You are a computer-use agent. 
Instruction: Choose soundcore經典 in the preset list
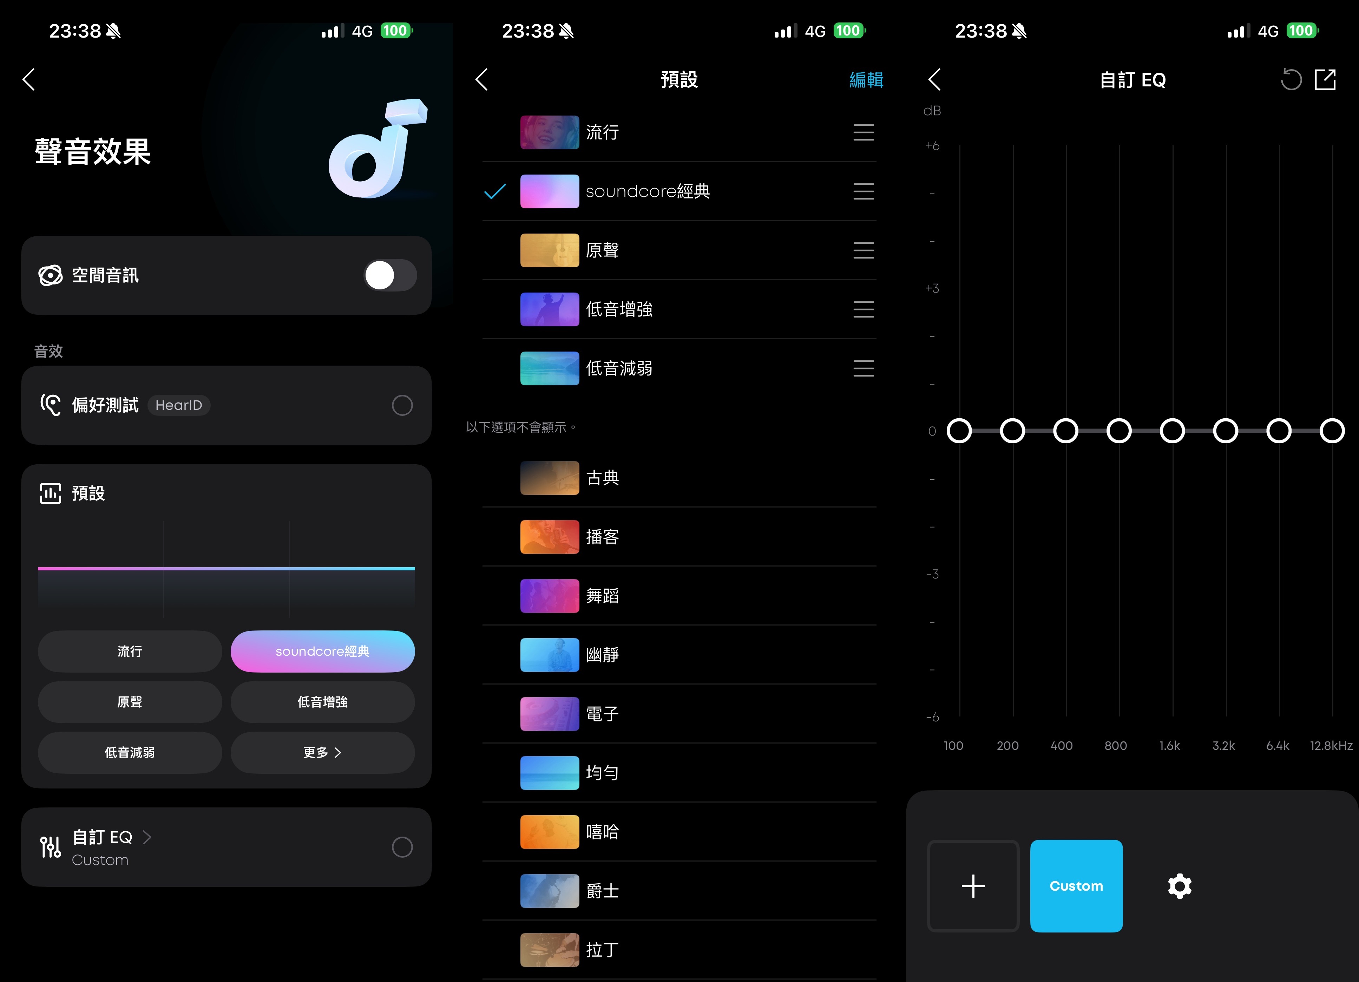pos(647,192)
